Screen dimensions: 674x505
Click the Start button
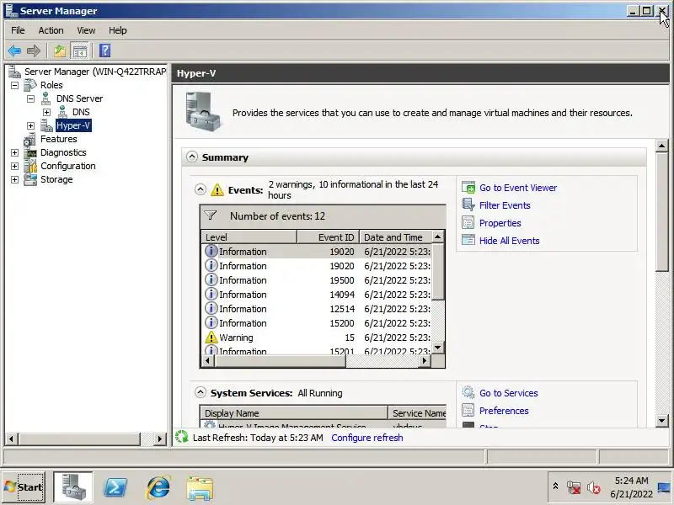pos(24,487)
